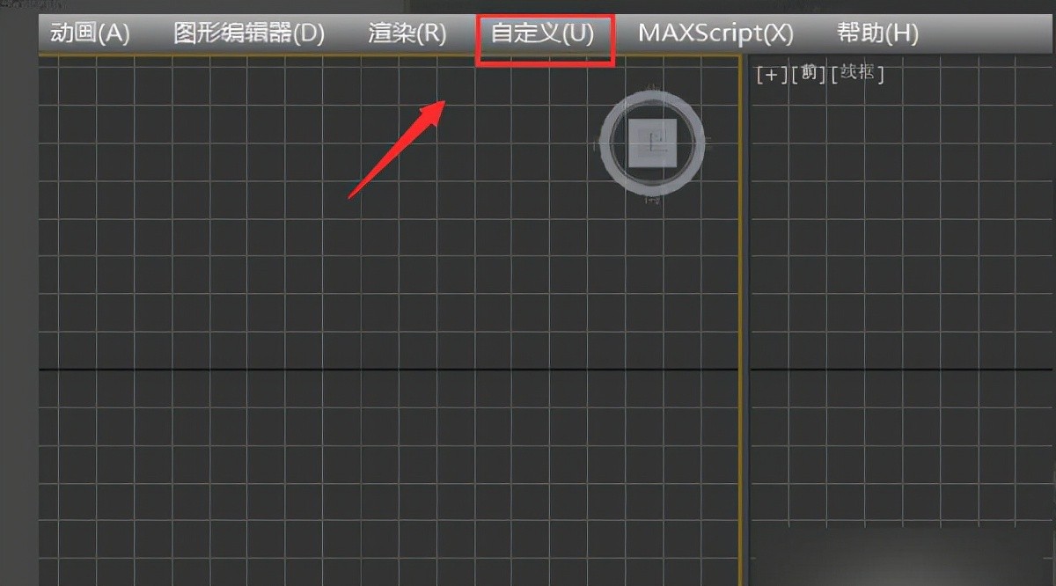Open the [线框] shading label menu

(x=856, y=74)
